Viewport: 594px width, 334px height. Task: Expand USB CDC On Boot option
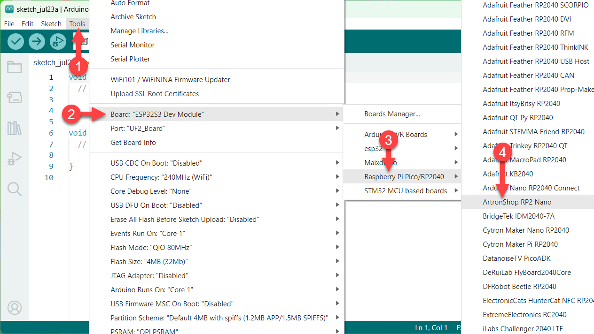click(217, 163)
